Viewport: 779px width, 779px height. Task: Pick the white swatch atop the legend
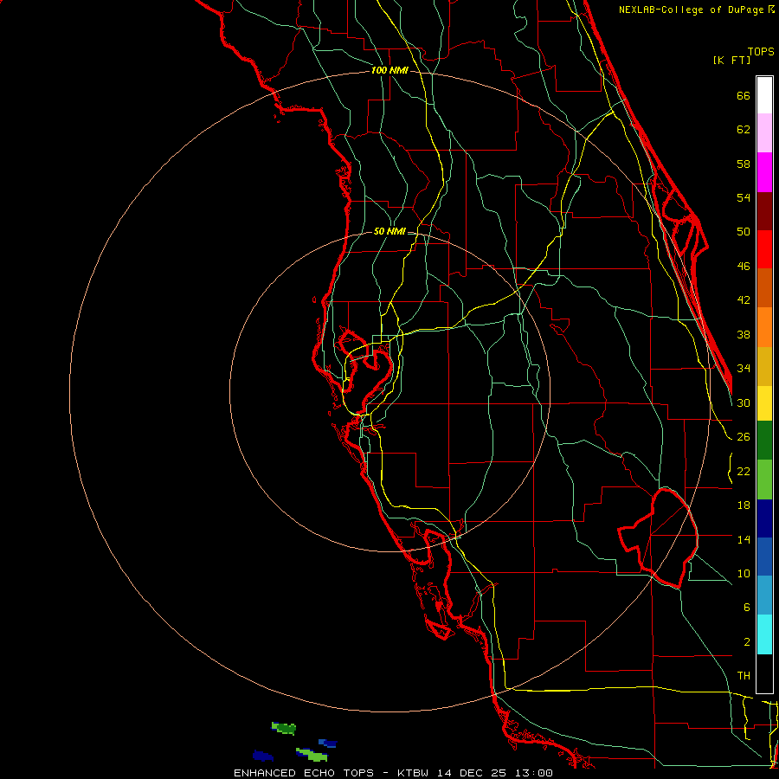click(x=764, y=95)
